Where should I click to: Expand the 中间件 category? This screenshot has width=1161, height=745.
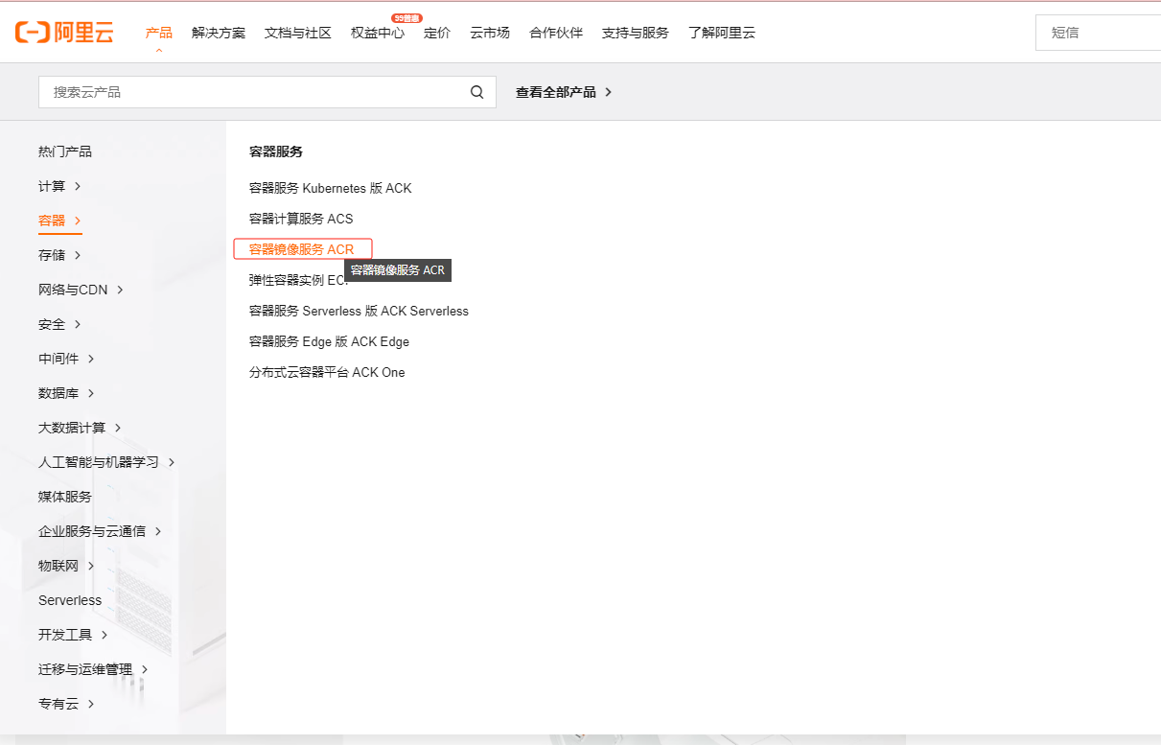66,359
